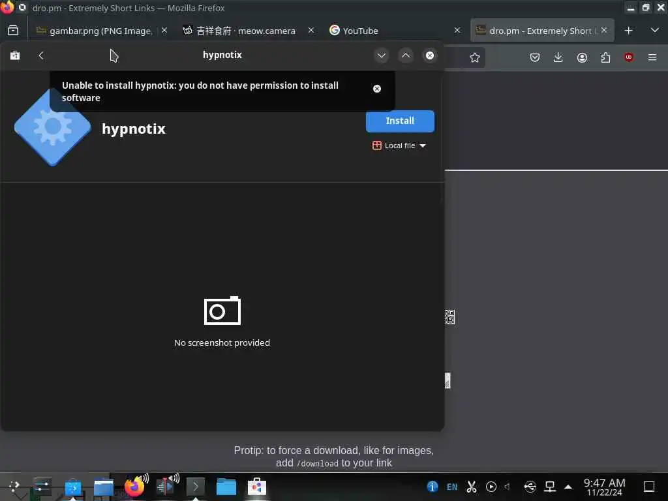Open the Firefox downloads panel
Viewport: 668px width, 501px height.
[x=558, y=57]
